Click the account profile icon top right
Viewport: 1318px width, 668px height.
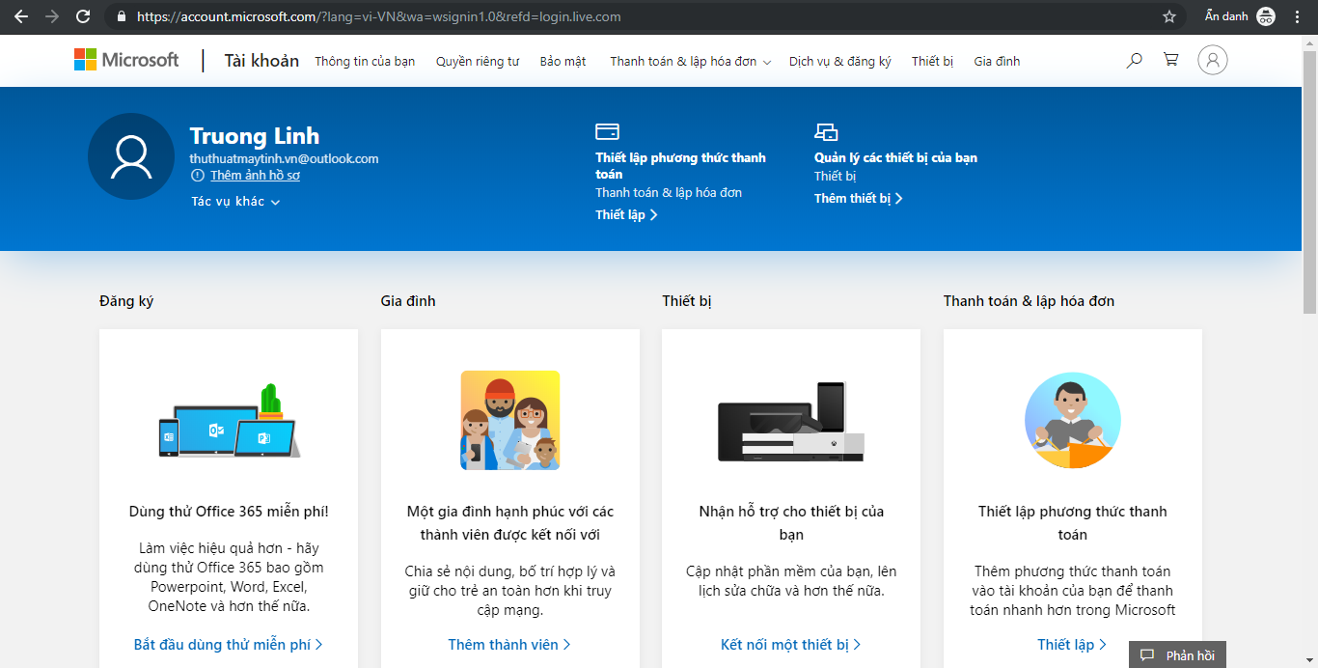(1213, 60)
